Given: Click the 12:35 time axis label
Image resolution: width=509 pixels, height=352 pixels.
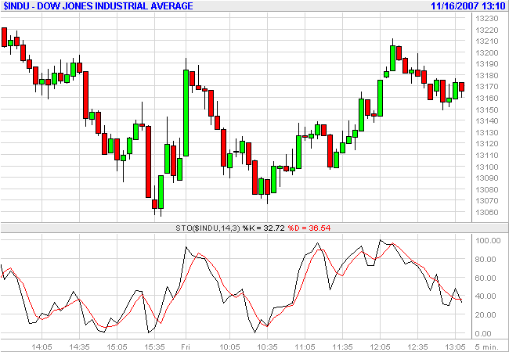Looking at the screenshot, I should [x=418, y=347].
